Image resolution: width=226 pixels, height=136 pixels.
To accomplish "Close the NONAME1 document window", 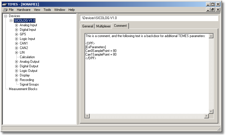I will tap(218, 10).
